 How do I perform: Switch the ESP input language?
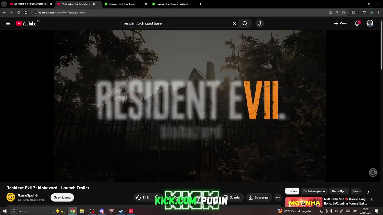(x=355, y=211)
